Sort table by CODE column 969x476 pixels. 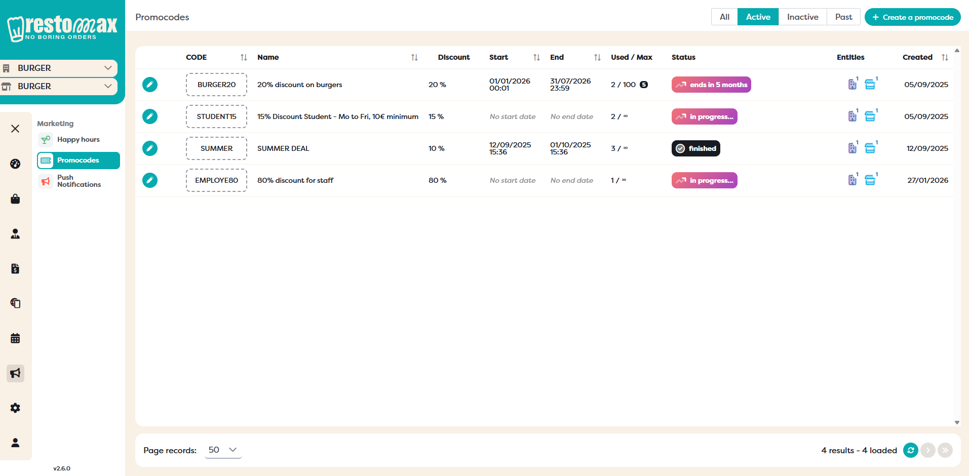244,57
